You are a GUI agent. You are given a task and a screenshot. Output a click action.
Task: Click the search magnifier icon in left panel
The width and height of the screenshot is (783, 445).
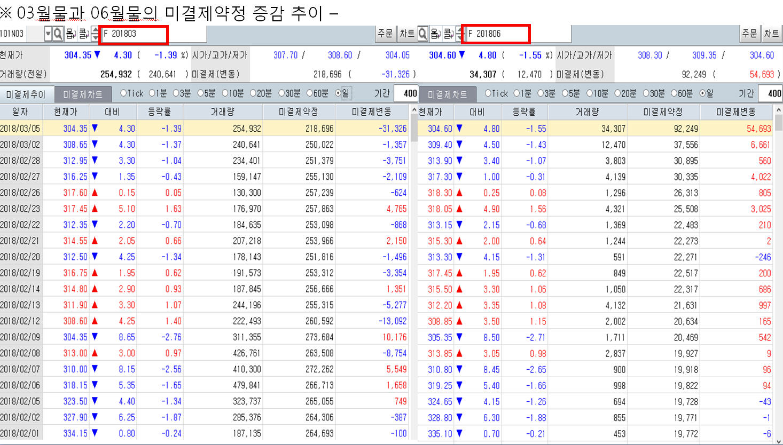[x=58, y=34]
